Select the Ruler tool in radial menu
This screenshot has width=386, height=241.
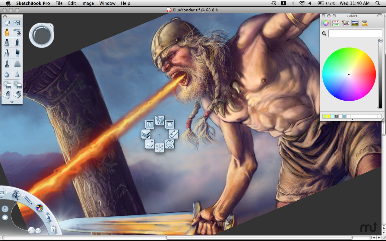(174, 134)
